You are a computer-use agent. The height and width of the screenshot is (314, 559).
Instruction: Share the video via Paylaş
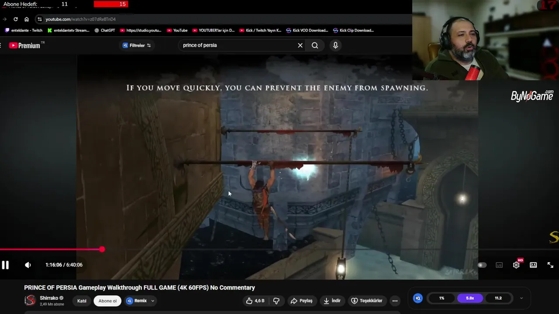[x=301, y=301]
